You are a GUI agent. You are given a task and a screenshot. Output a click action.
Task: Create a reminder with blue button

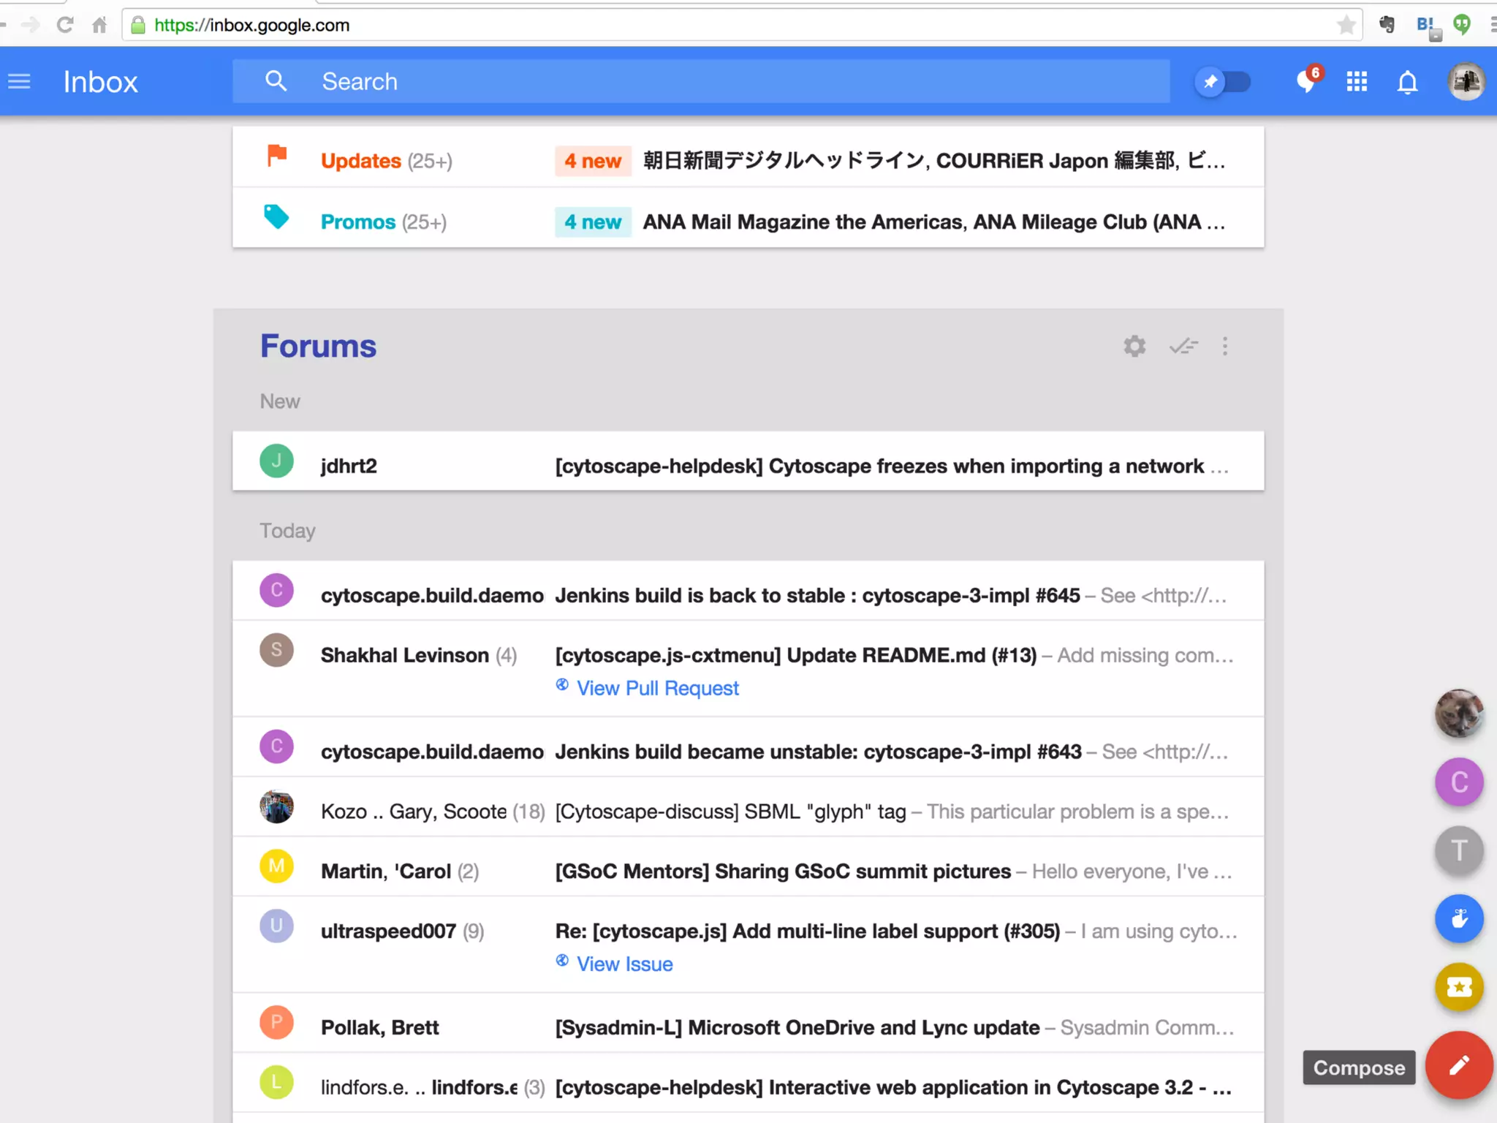point(1458,918)
